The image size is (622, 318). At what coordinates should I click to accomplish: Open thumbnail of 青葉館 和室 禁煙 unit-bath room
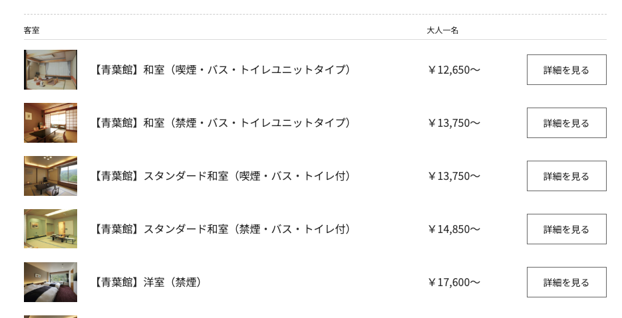[51, 123]
